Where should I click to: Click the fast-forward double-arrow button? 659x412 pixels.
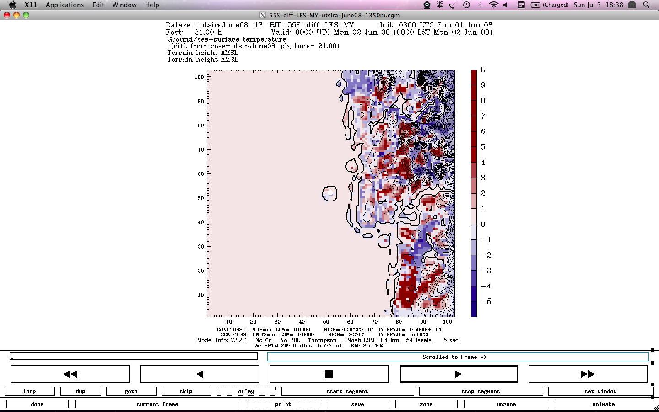coord(588,374)
